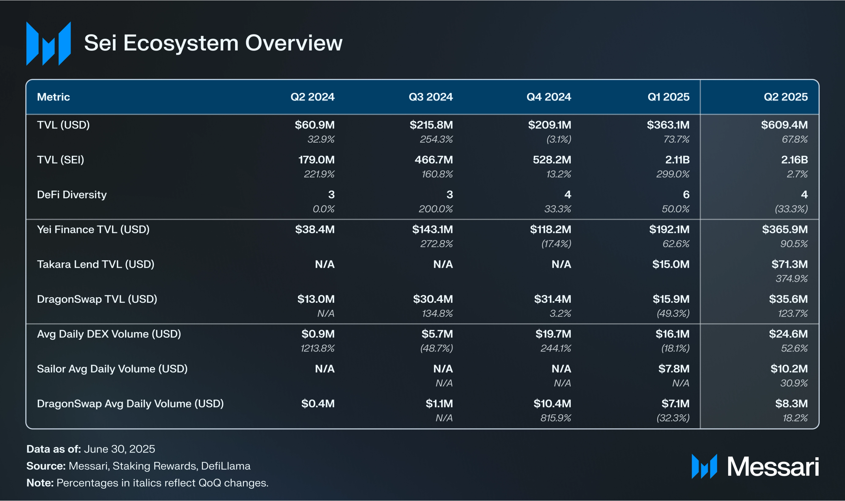Click the DeFi Diversity row label
This screenshot has width=845, height=501.
click(x=72, y=195)
